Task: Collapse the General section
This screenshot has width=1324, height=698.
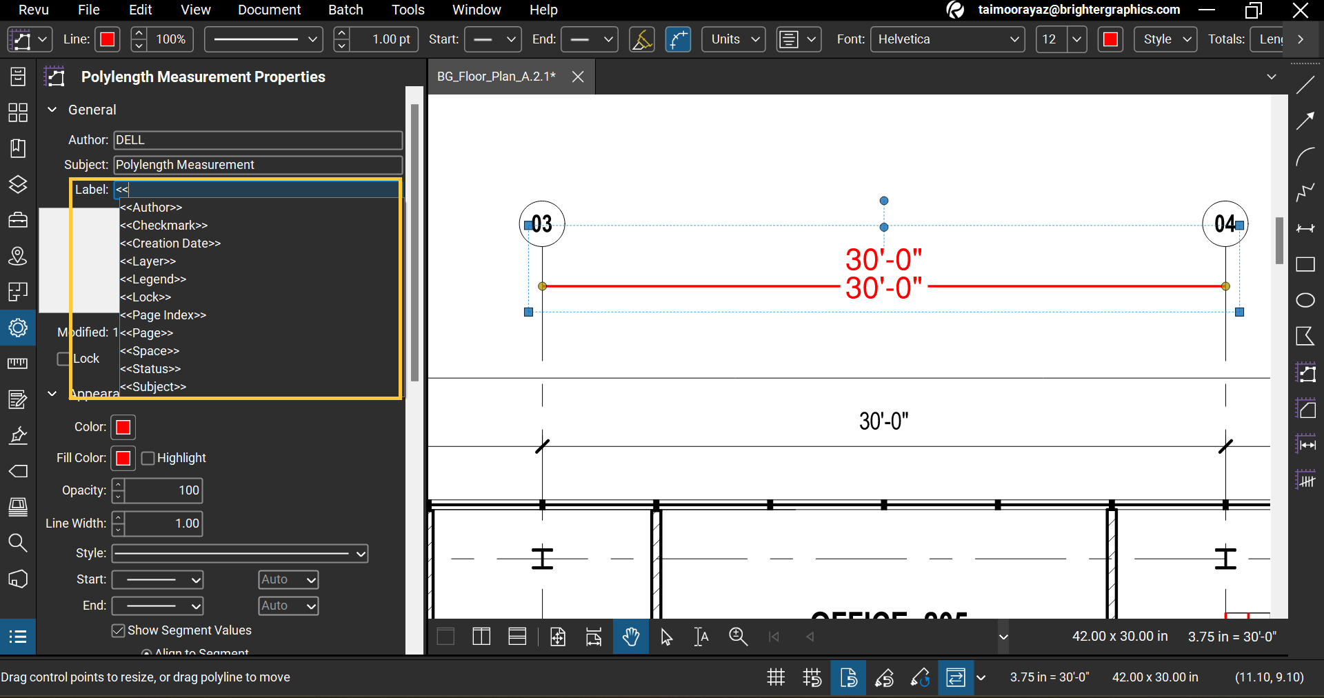Action: [x=52, y=110]
